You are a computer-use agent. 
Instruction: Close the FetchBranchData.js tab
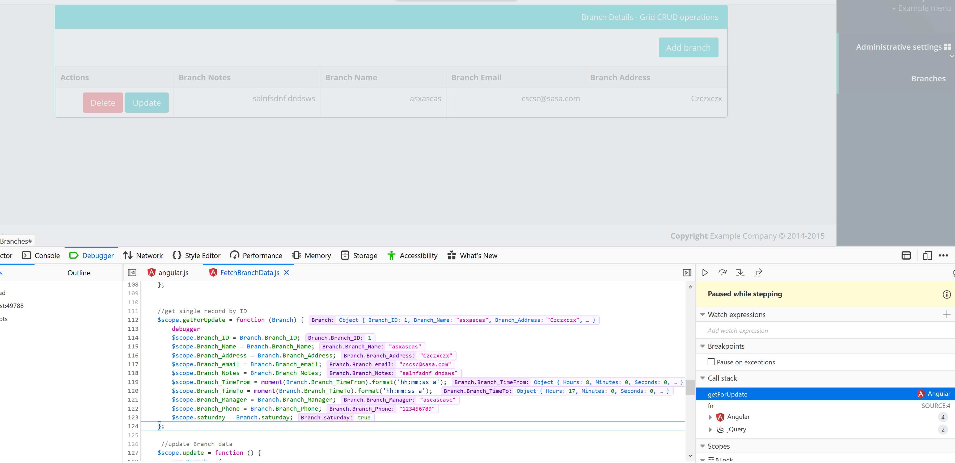tap(286, 272)
